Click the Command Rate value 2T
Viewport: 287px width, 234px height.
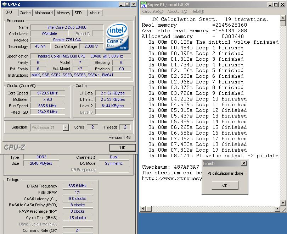(x=78, y=230)
